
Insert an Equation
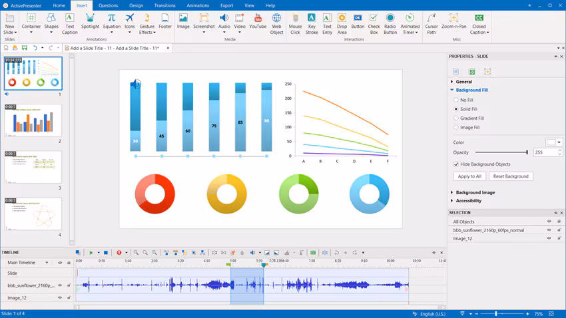click(x=112, y=23)
